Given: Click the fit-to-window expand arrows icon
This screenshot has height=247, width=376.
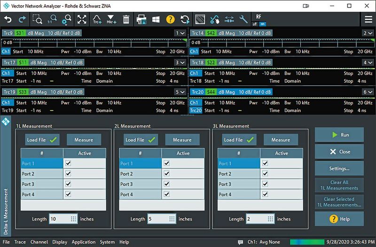Looking at the screenshot, I should pos(82,19).
